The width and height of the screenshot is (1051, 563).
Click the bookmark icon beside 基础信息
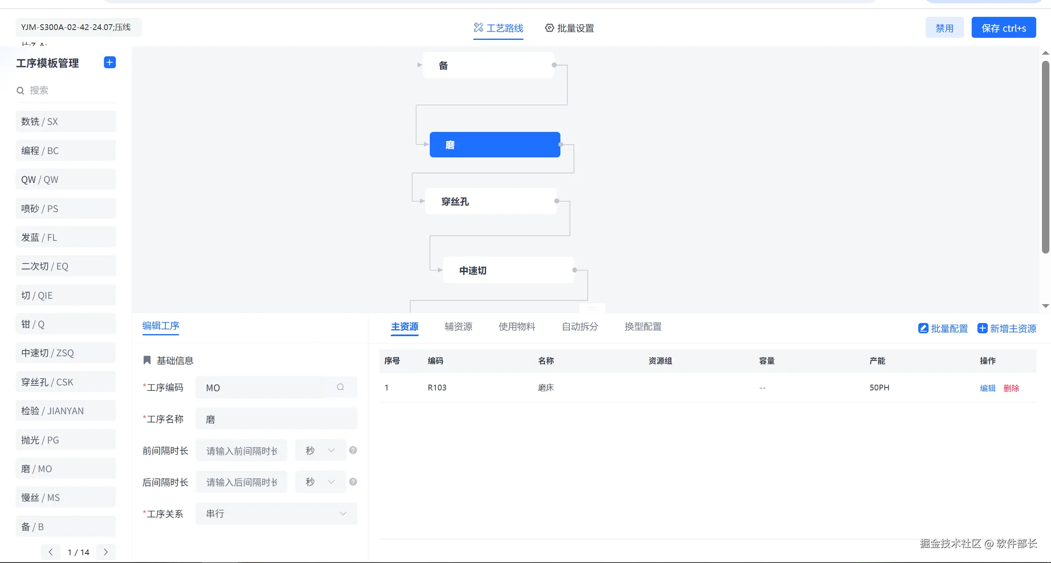(147, 360)
